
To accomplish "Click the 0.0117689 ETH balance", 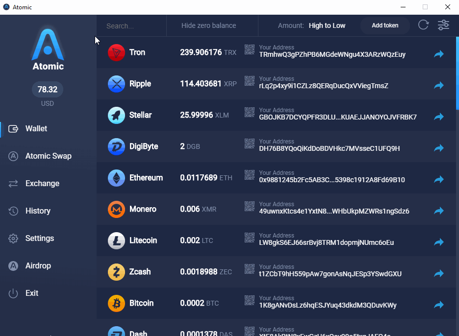I will click(206, 178).
